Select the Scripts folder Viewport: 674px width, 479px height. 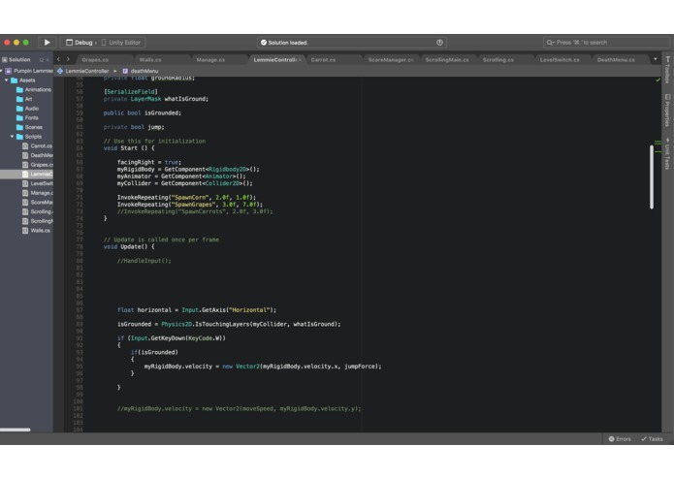pos(29,137)
